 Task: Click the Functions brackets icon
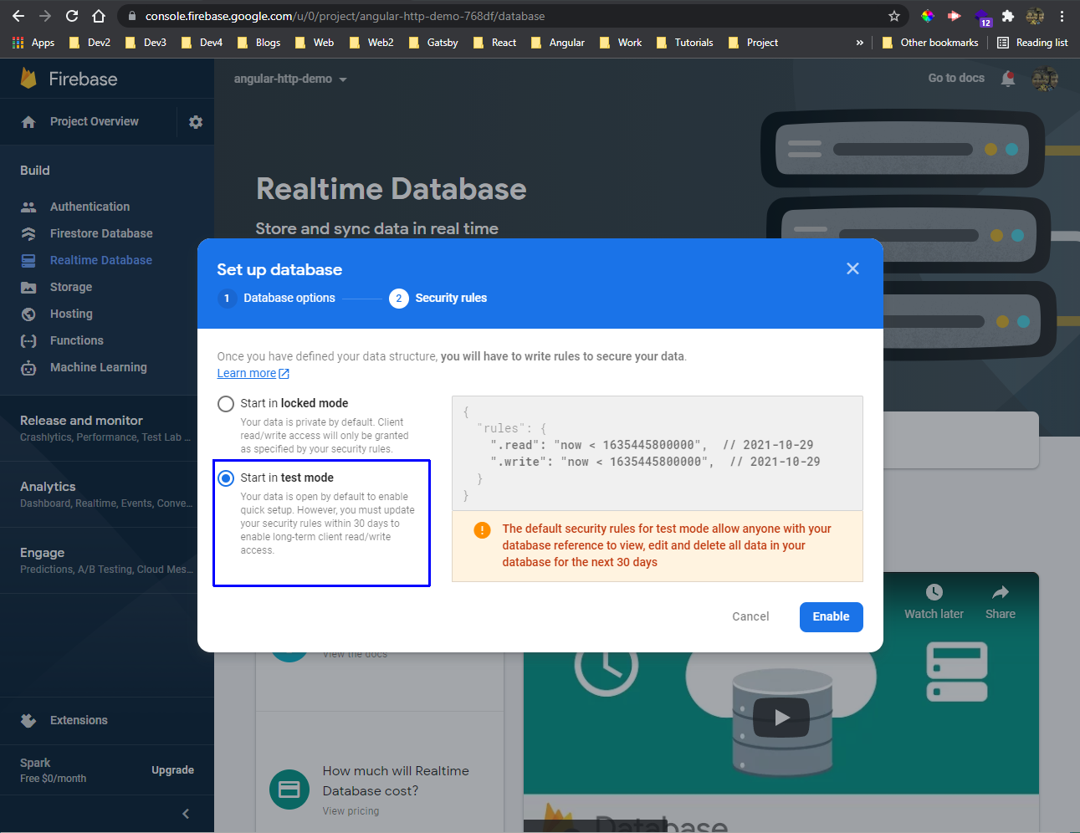pyautogui.click(x=28, y=340)
